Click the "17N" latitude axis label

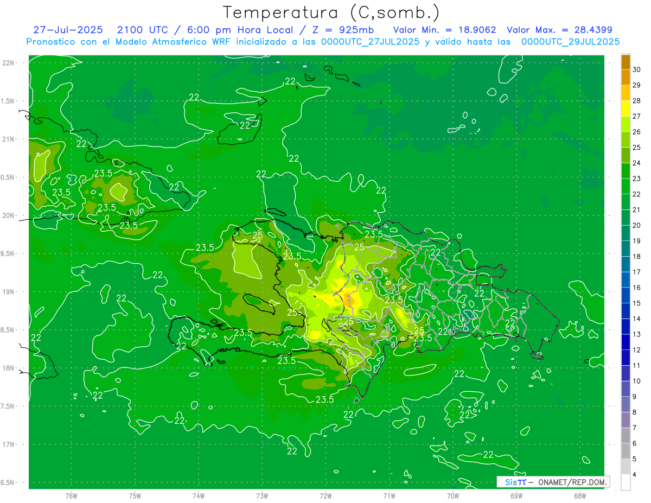pyautogui.click(x=9, y=444)
